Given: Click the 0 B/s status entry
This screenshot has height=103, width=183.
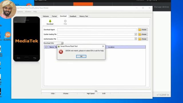Looking at the screenshot, I should pyautogui.click(x=53, y=94).
